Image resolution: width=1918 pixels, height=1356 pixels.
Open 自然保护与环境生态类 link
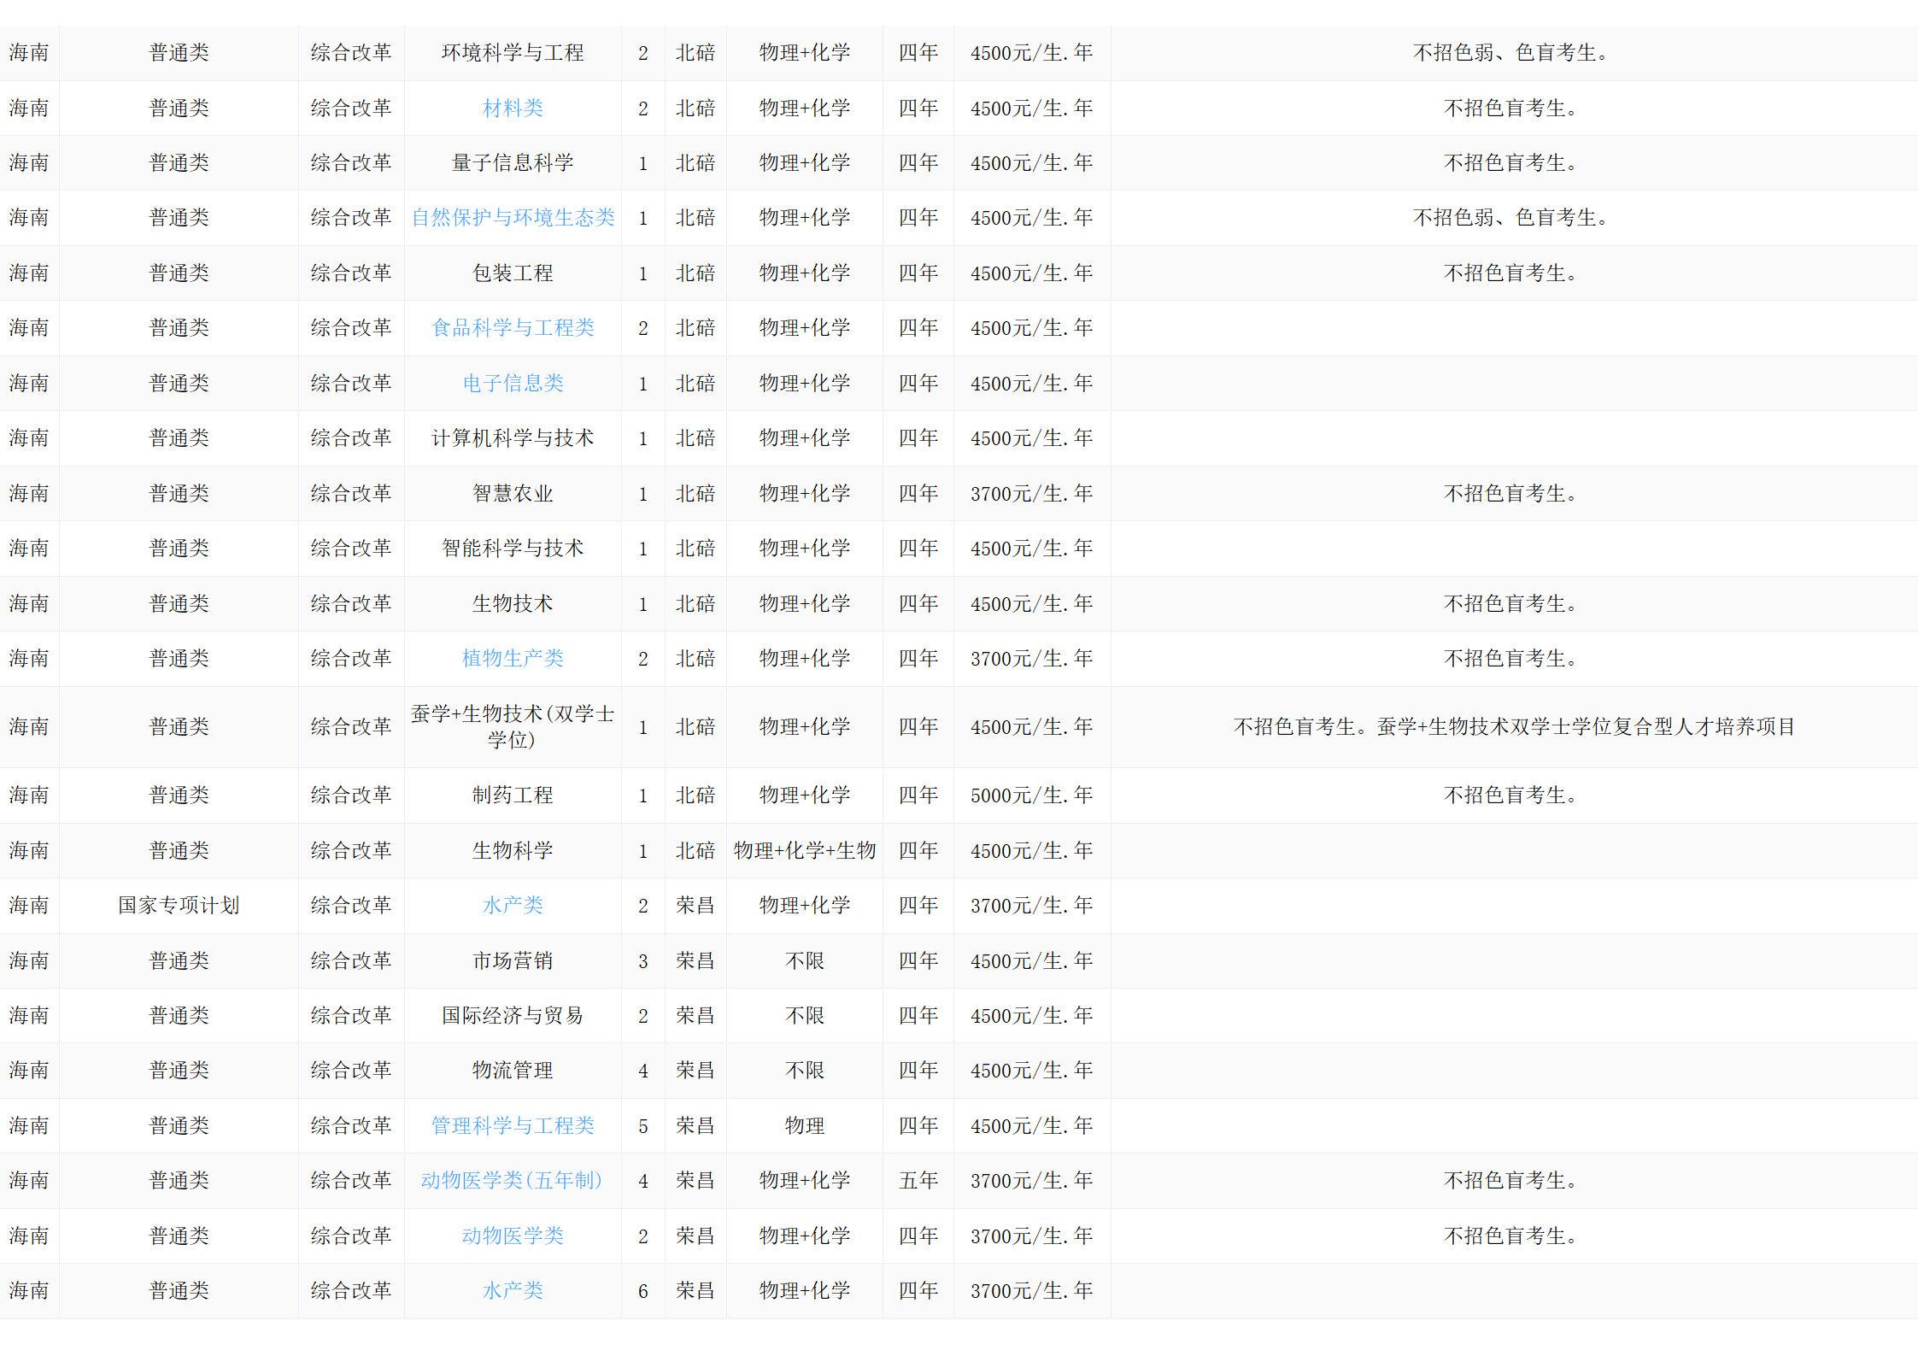point(513,218)
